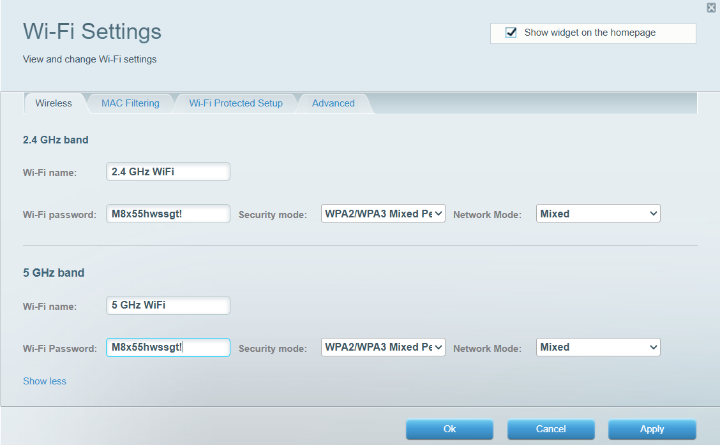Open 2.4 GHz Network Mode dropdown
Viewport: 720px width, 445px height.
click(x=598, y=214)
